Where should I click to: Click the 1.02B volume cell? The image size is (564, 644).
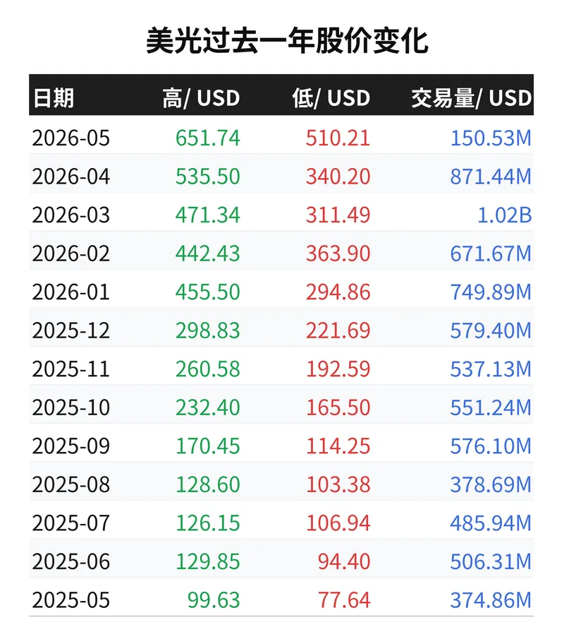pos(505,215)
